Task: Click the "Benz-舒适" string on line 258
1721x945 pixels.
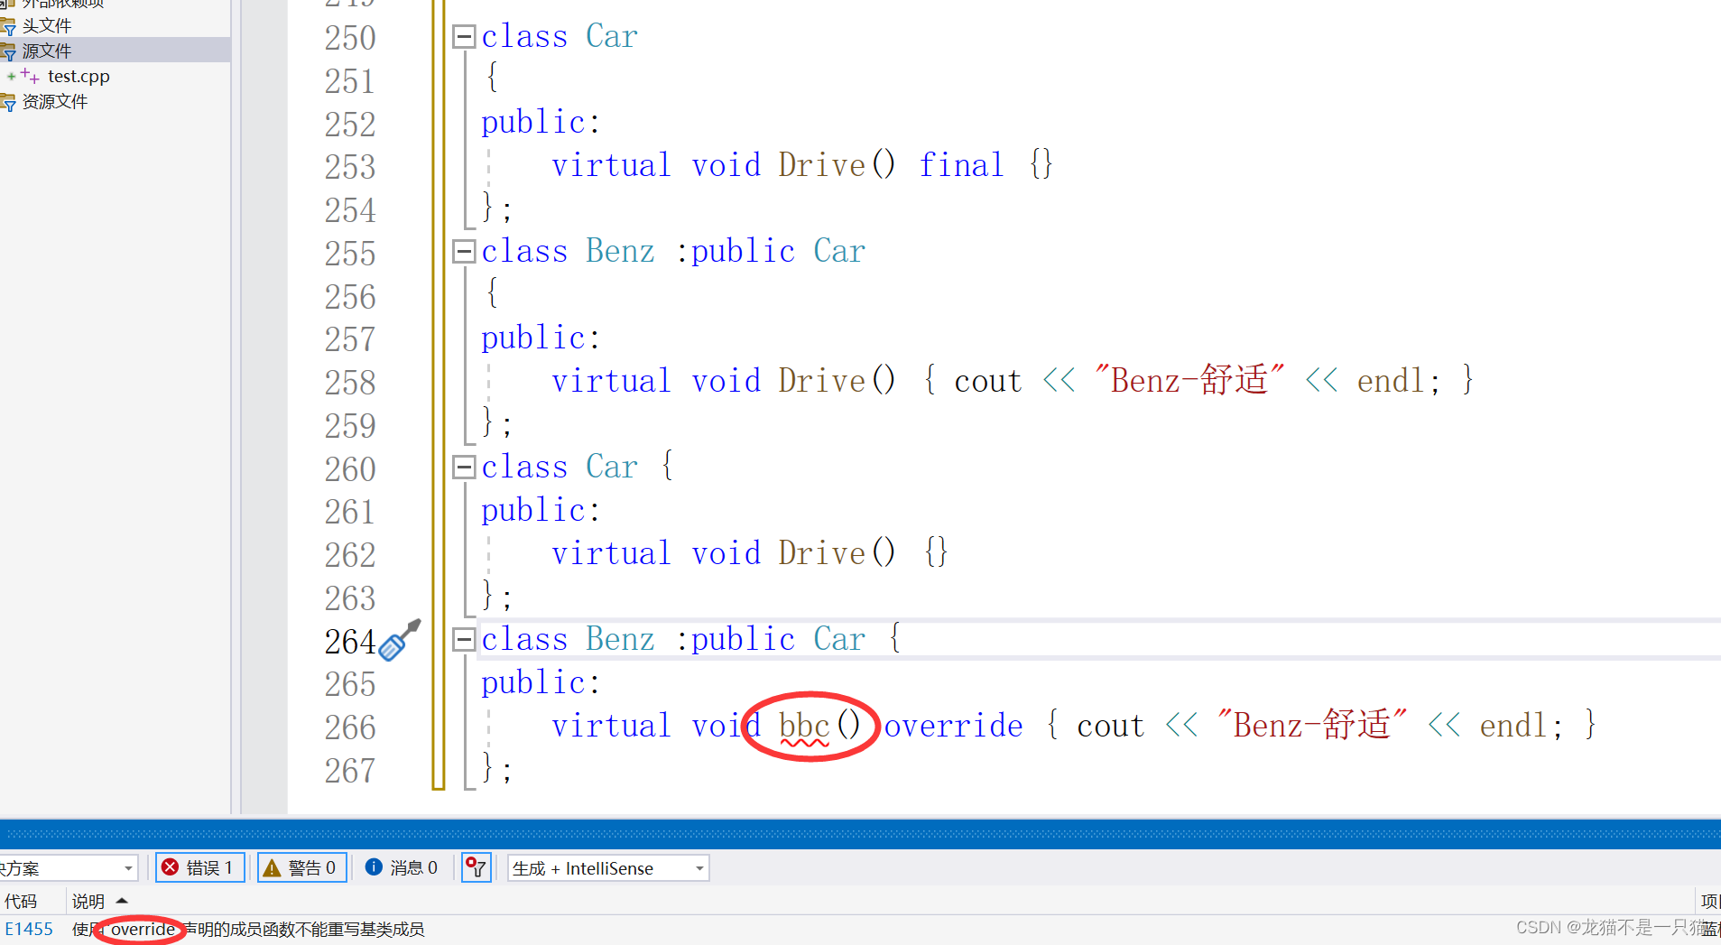Action: (1189, 380)
